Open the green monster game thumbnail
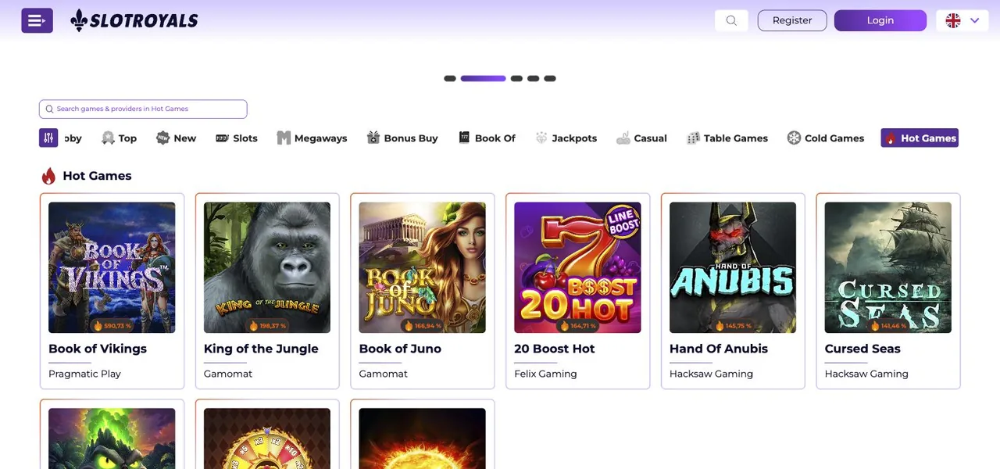1000x469 pixels. click(112, 439)
